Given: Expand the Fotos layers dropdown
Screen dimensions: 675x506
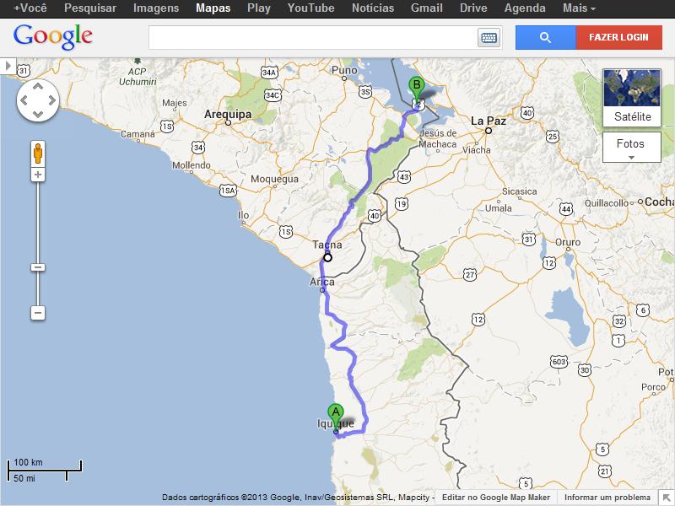Looking at the screenshot, I should coord(631,147).
